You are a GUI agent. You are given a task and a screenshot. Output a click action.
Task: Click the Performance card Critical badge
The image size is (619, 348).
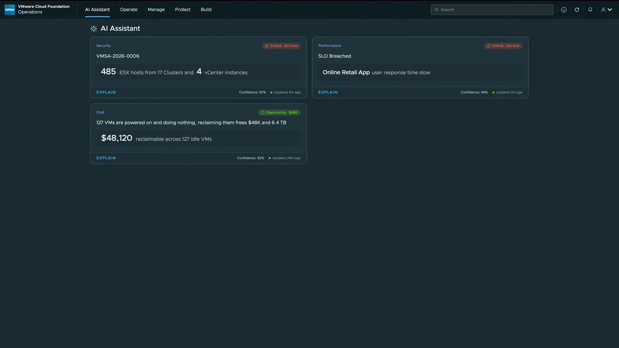(x=503, y=46)
